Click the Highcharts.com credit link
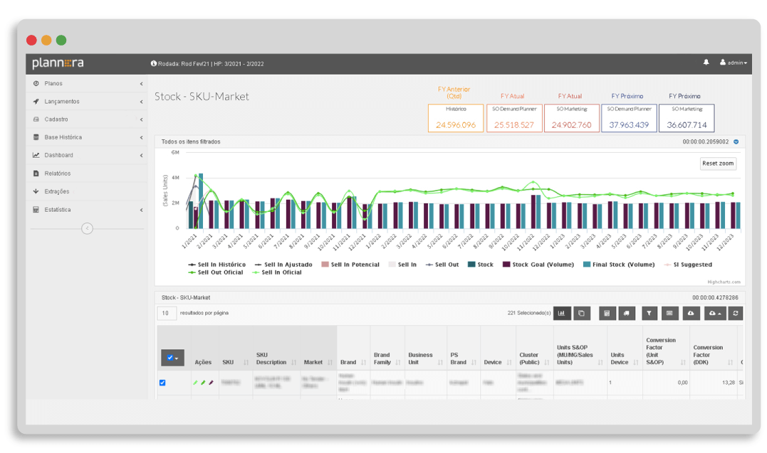Screen dimensions: 767x453 point(724,282)
